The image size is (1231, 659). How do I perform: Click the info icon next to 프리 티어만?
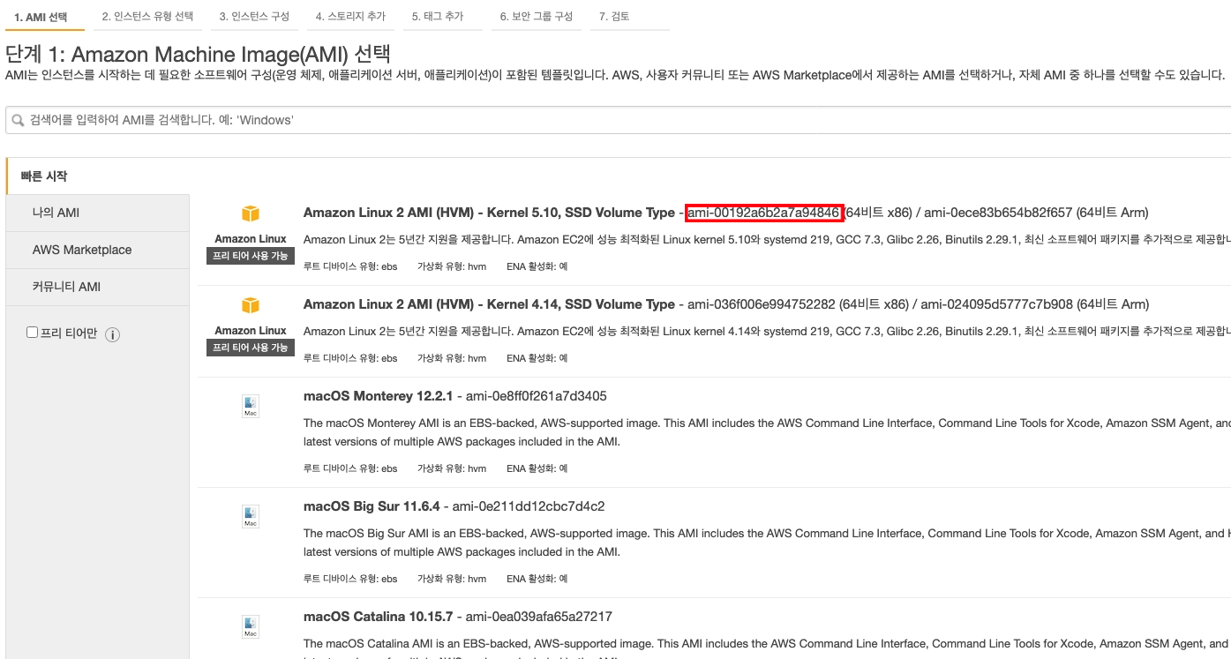coord(112,334)
